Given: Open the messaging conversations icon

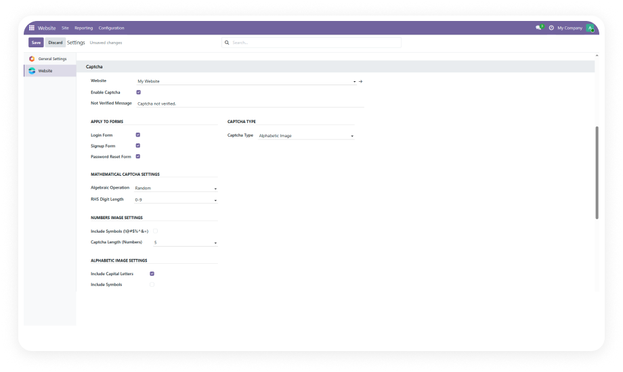Looking at the screenshot, I should point(539,28).
